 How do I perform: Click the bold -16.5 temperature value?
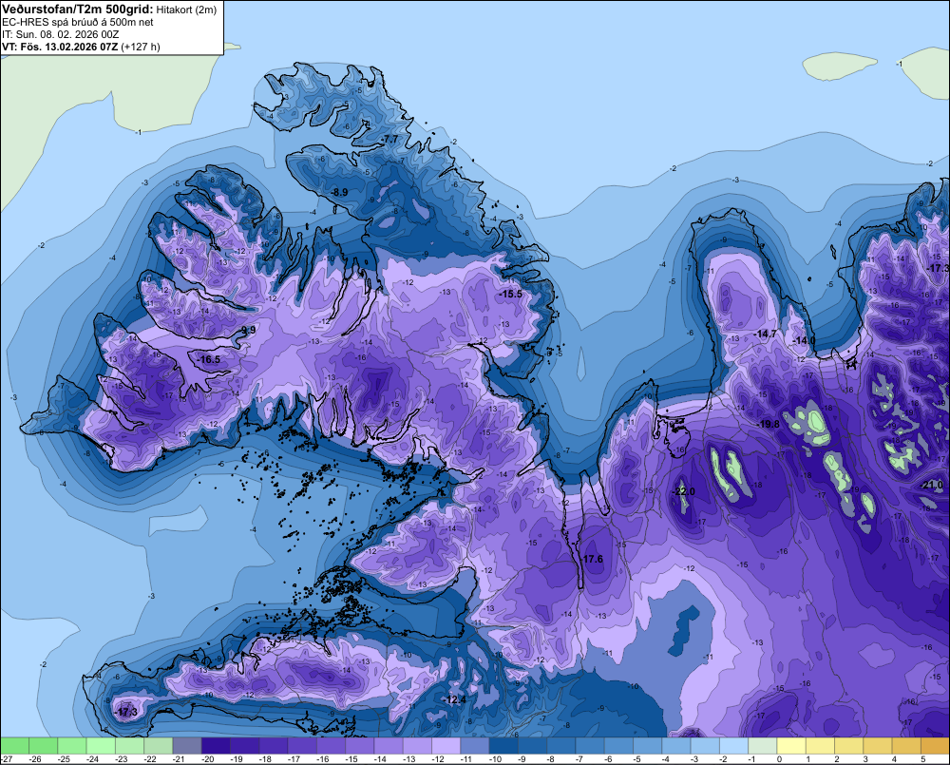coord(209,359)
